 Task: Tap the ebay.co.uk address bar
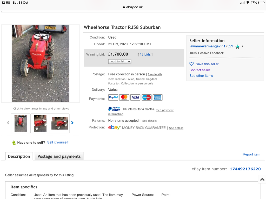[x=133, y=7]
